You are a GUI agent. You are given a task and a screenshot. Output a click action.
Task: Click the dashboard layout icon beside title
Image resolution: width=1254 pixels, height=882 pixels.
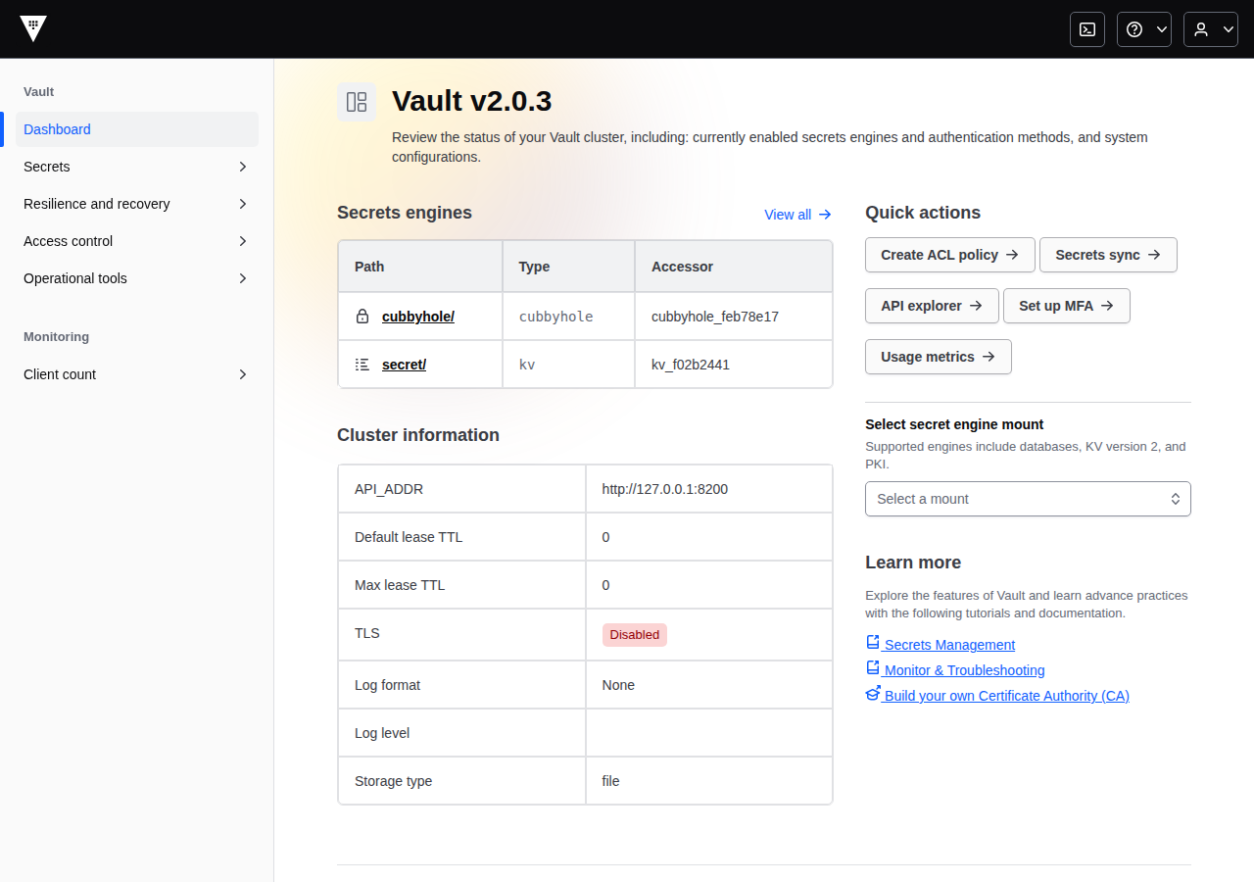pyautogui.click(x=357, y=102)
